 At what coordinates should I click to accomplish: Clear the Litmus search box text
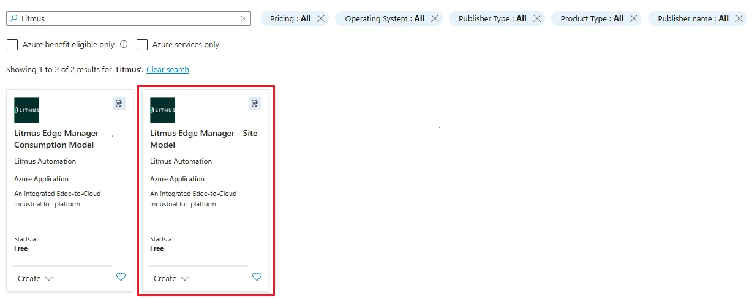[244, 18]
